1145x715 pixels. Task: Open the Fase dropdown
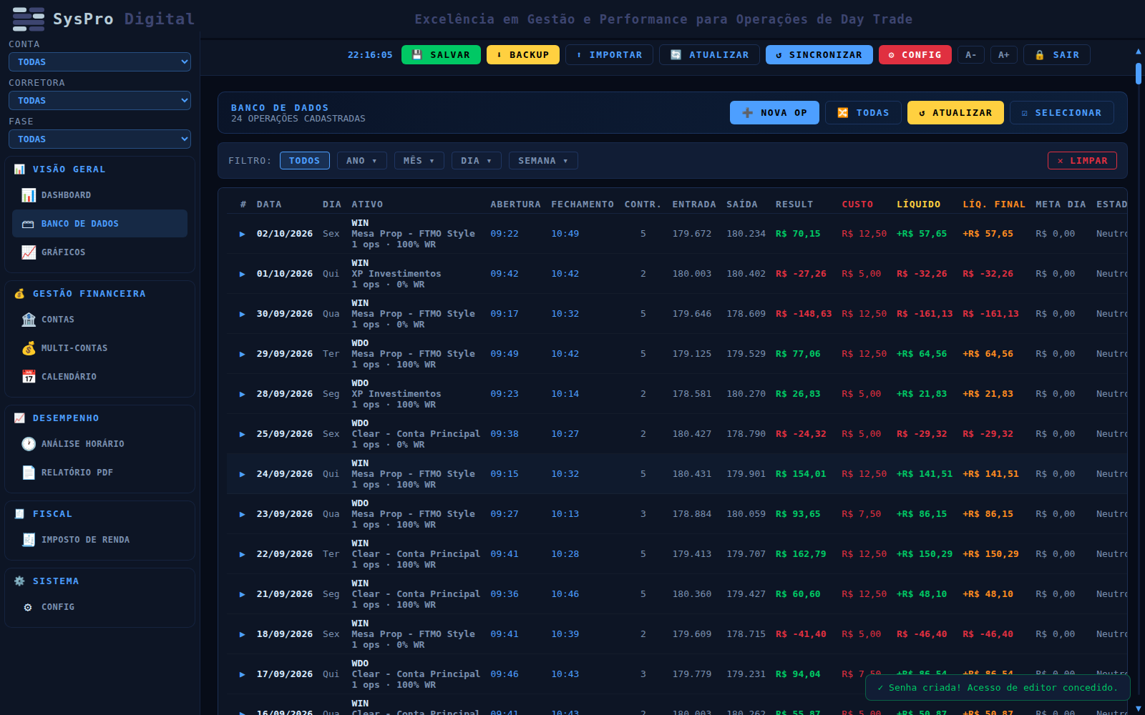(x=99, y=139)
